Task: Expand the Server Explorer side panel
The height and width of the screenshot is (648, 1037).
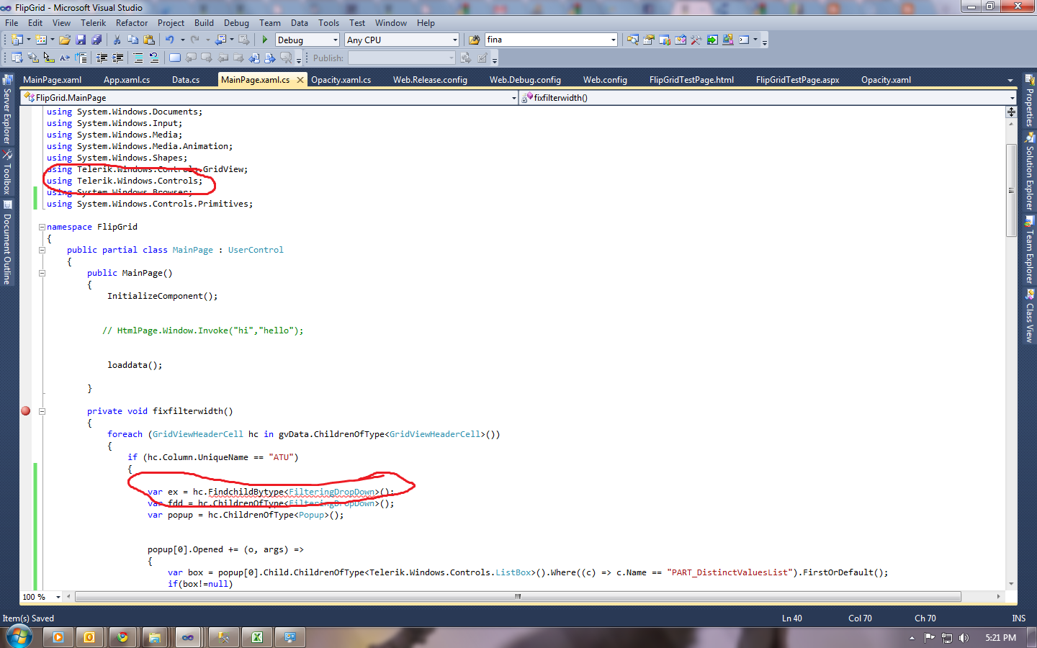Action: pos(7,109)
